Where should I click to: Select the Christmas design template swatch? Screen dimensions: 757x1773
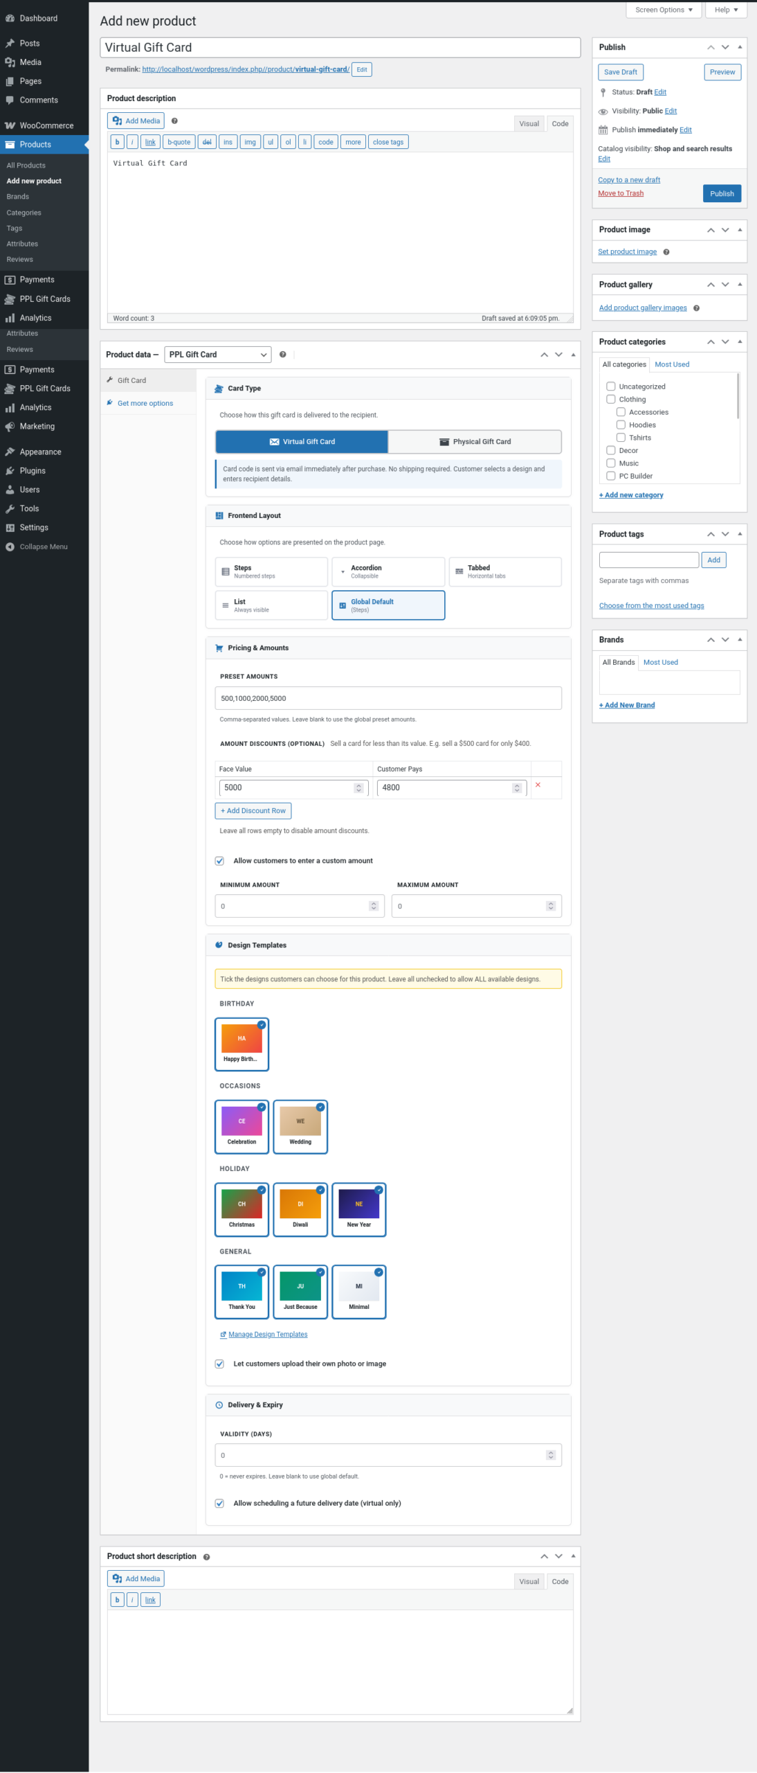pyautogui.click(x=241, y=1209)
